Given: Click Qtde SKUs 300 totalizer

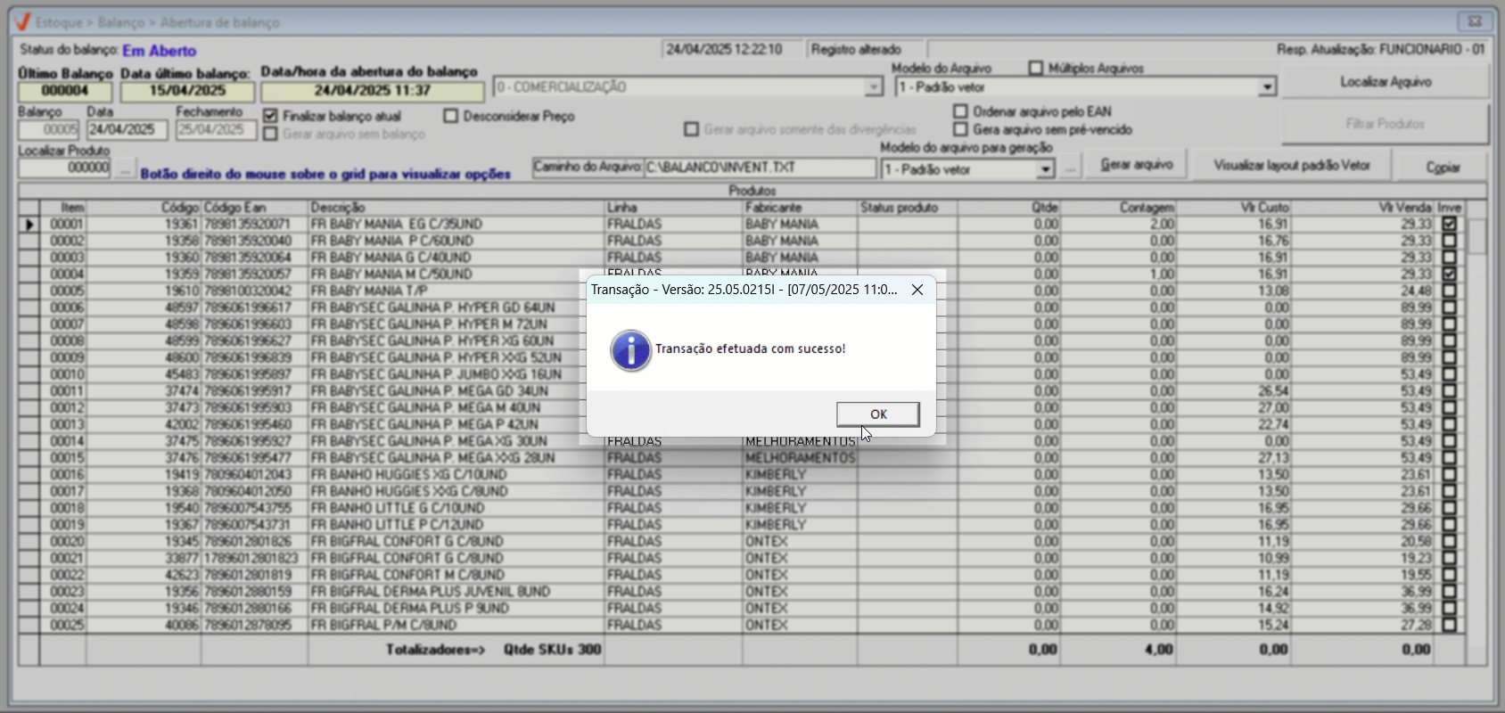Looking at the screenshot, I should 552,650.
